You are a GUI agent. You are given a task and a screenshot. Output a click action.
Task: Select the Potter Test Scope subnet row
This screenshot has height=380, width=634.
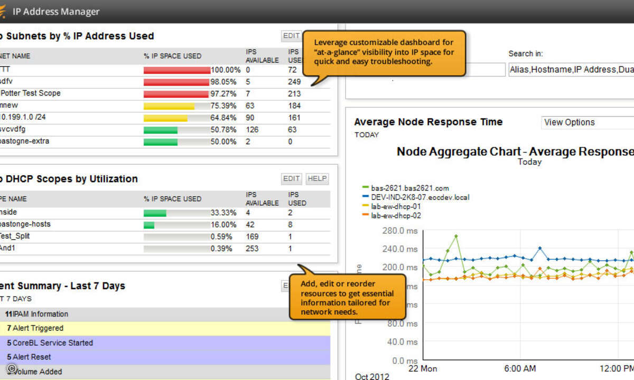[x=165, y=93]
